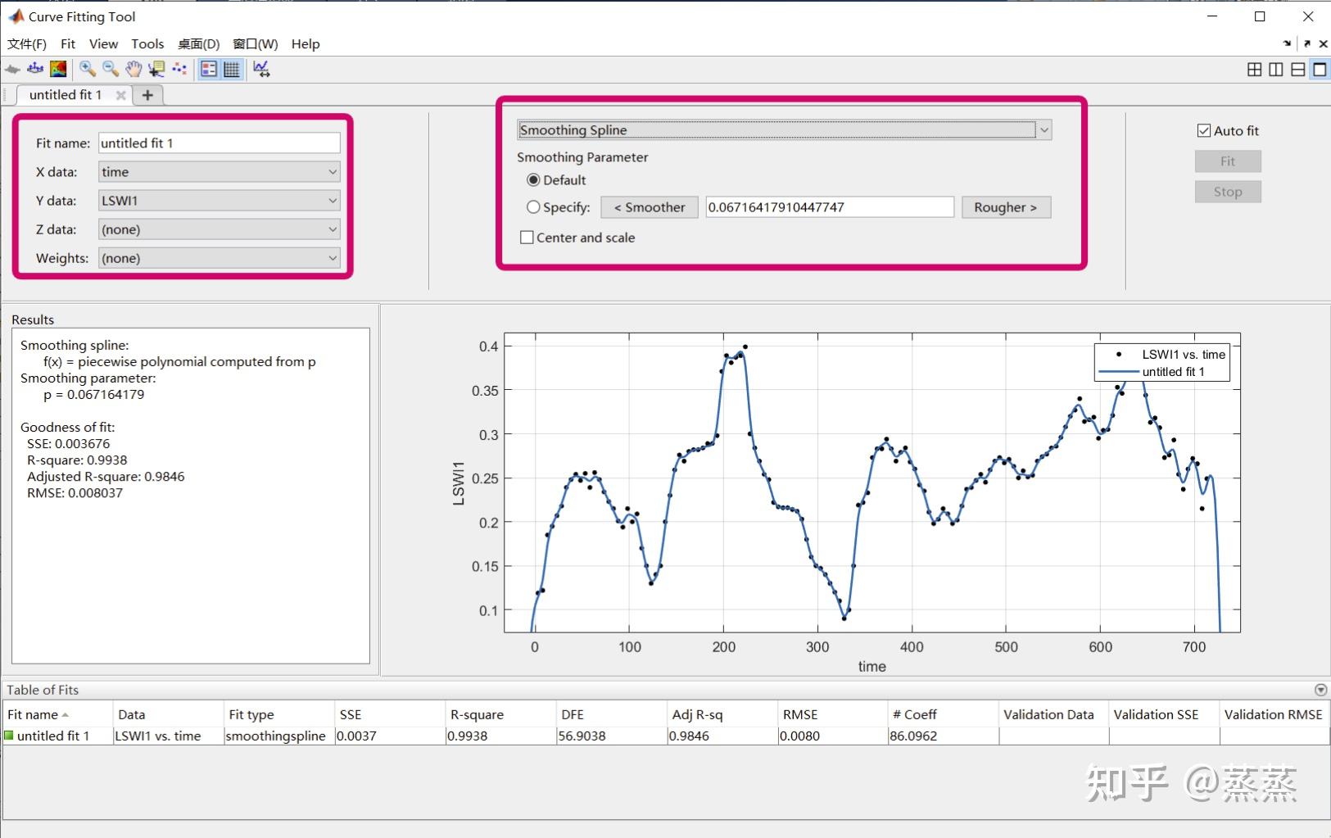Click the # Coeff column header

tap(944, 714)
